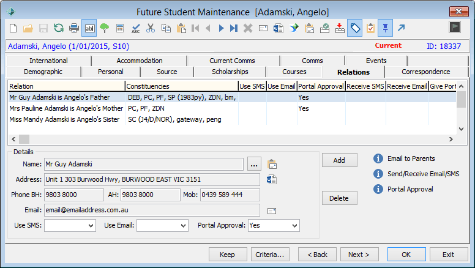Confirm with the OK button
The image size is (475, 268).
point(406,255)
